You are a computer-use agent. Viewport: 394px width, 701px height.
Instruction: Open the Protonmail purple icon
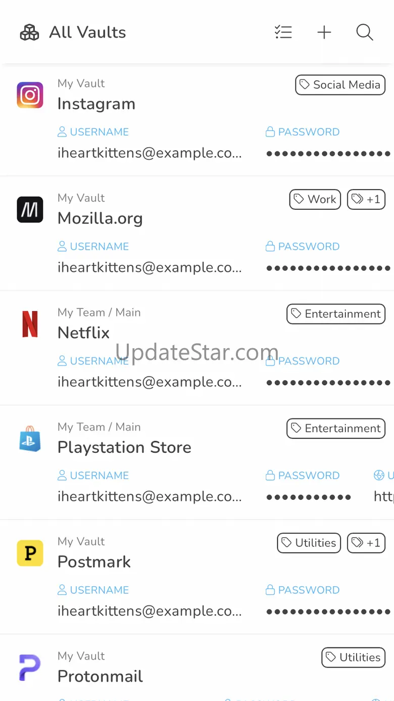point(30,668)
